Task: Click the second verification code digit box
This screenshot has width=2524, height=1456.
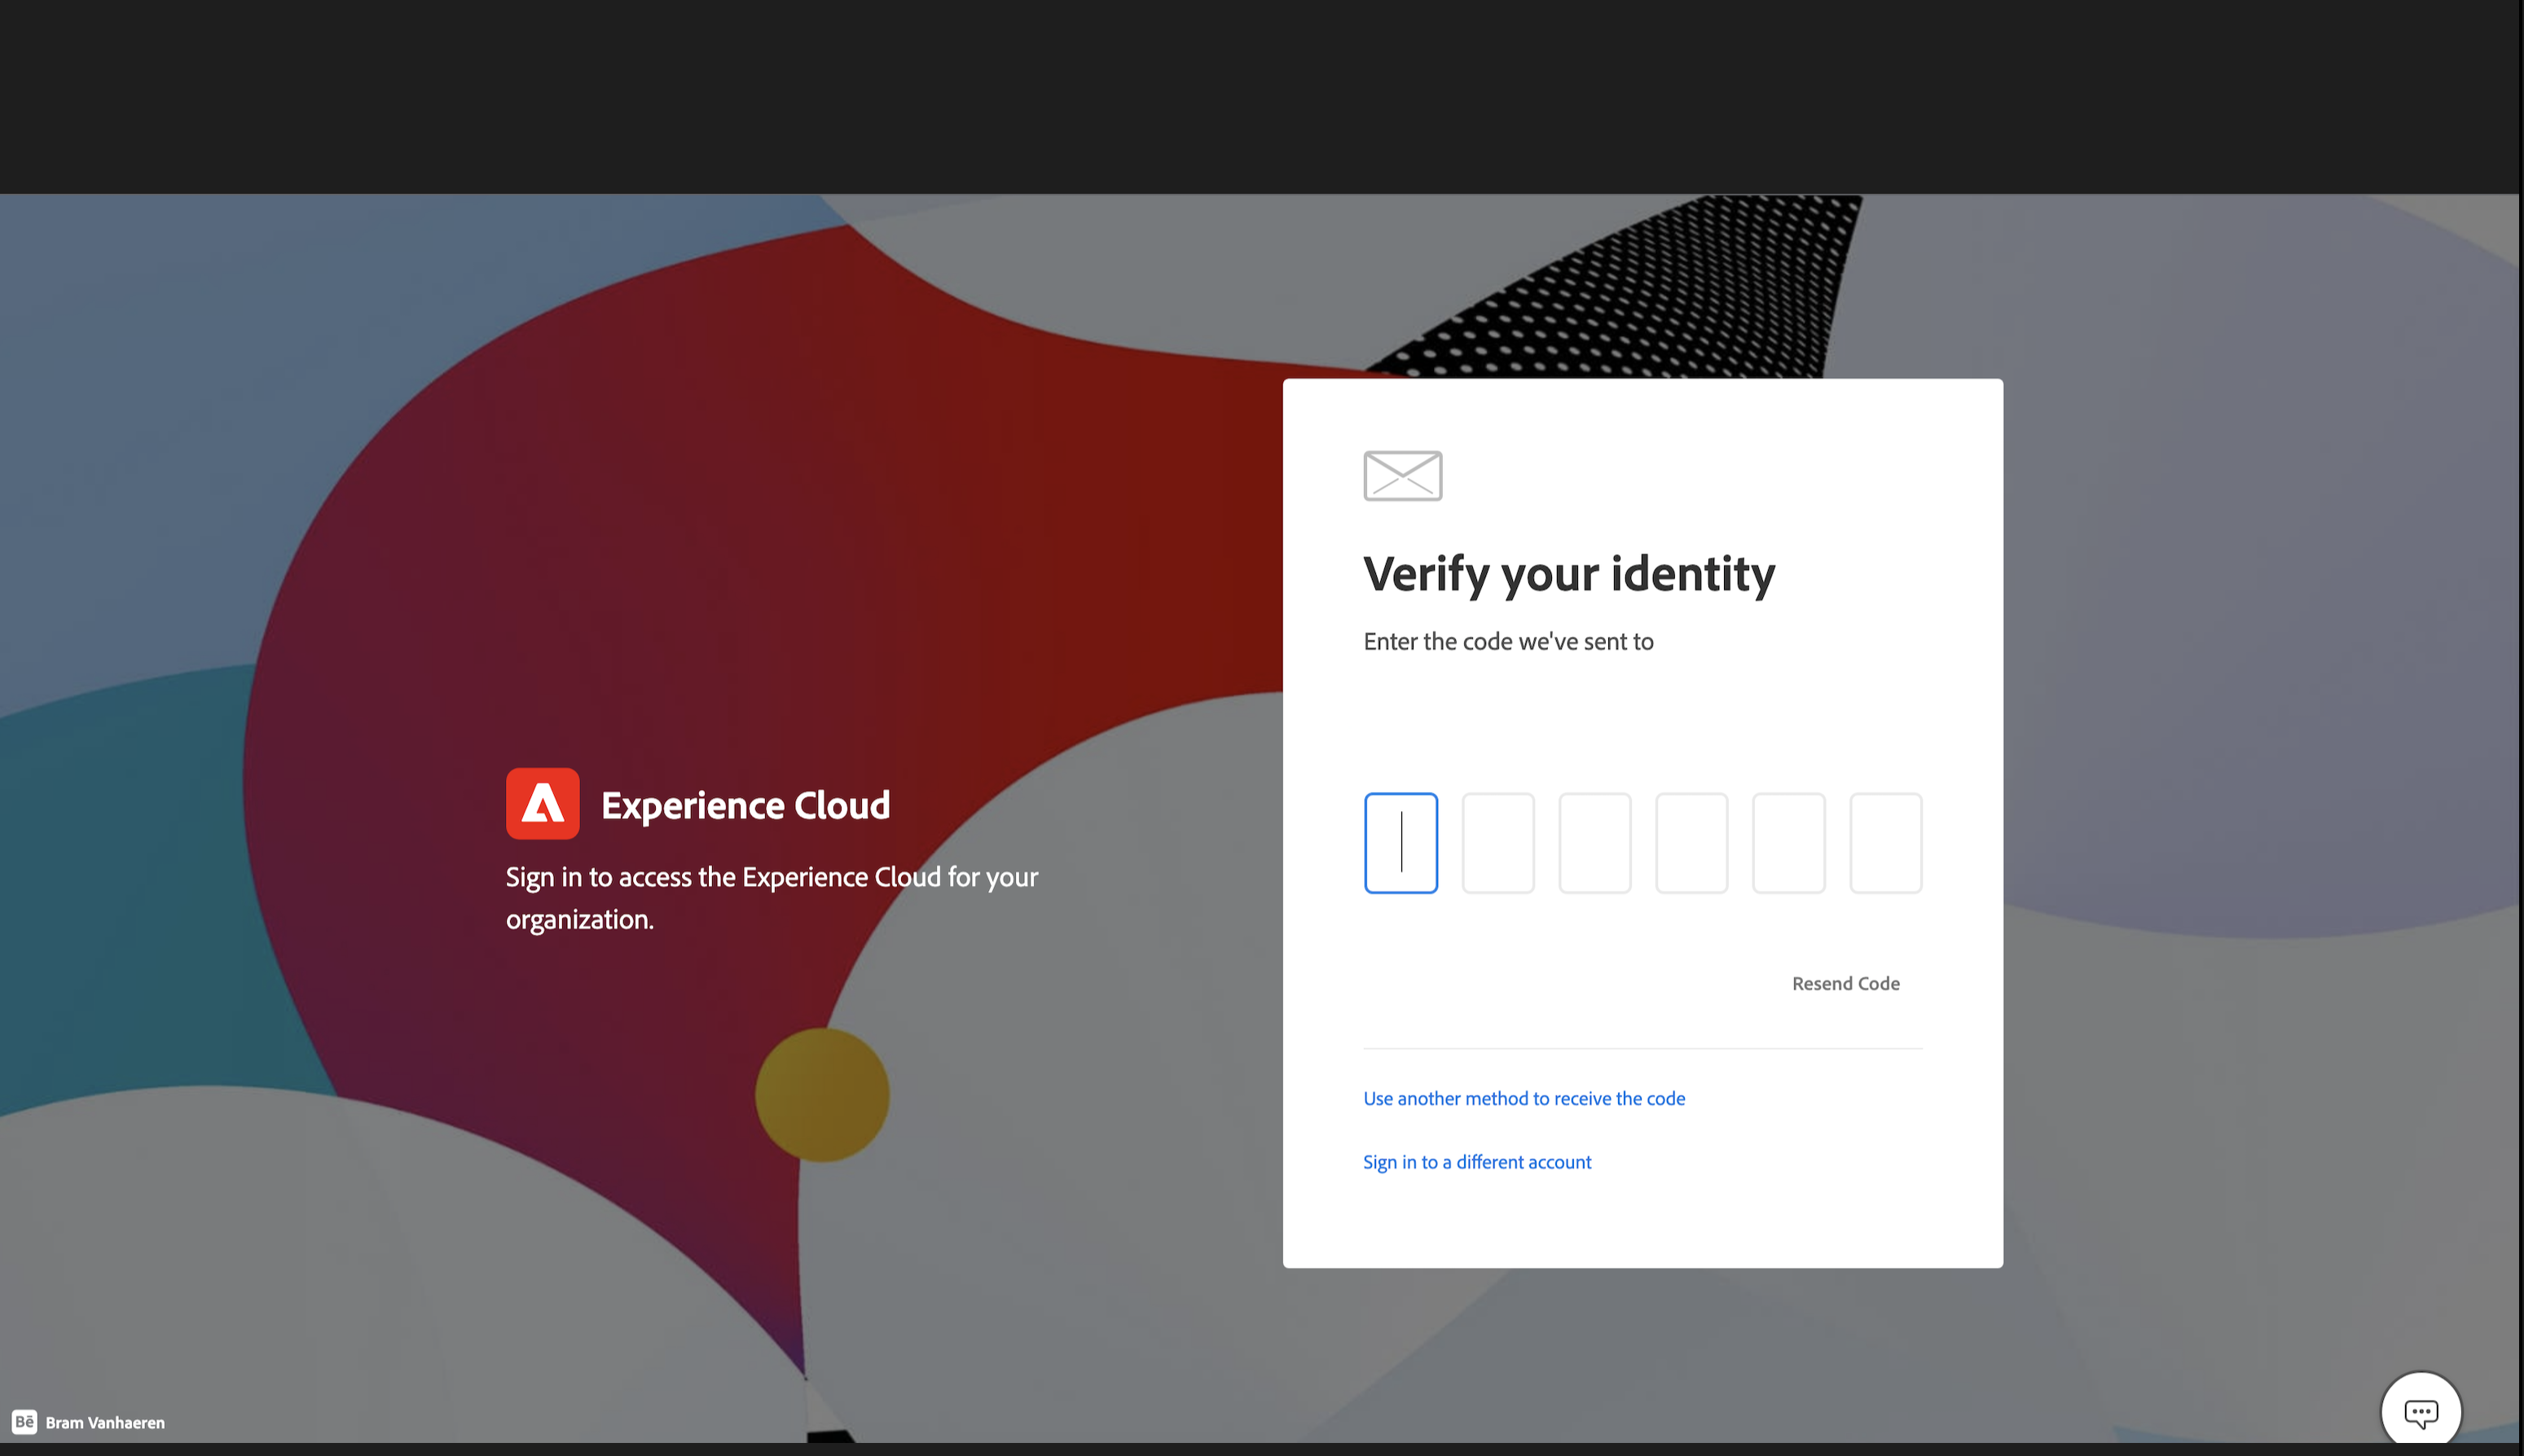Action: tap(1497, 843)
